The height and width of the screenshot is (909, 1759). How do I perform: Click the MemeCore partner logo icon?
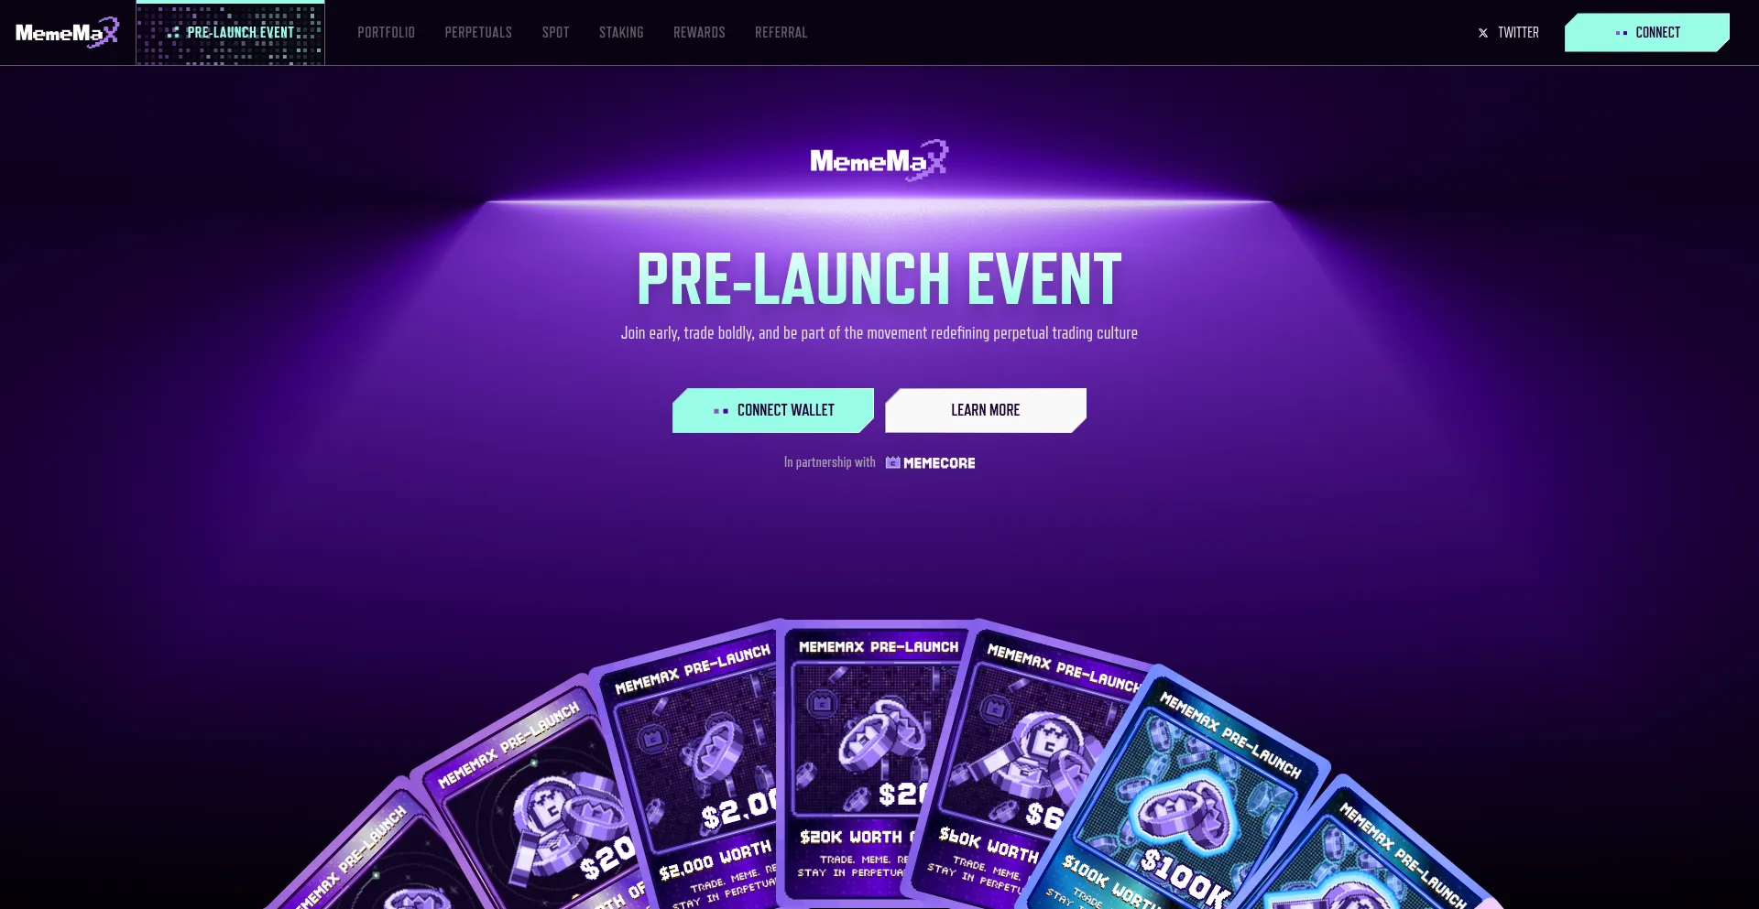[x=892, y=463]
